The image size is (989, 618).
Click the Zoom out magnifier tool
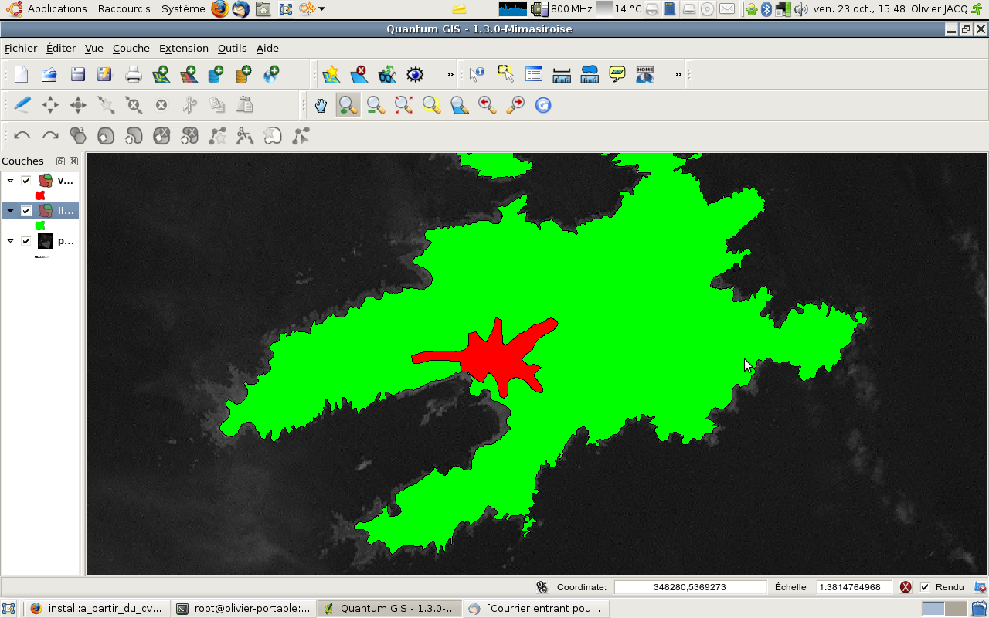(376, 105)
